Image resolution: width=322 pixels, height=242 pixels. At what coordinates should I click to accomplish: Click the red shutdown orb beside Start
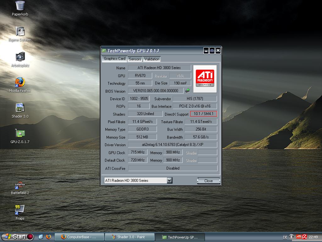pos(30,237)
